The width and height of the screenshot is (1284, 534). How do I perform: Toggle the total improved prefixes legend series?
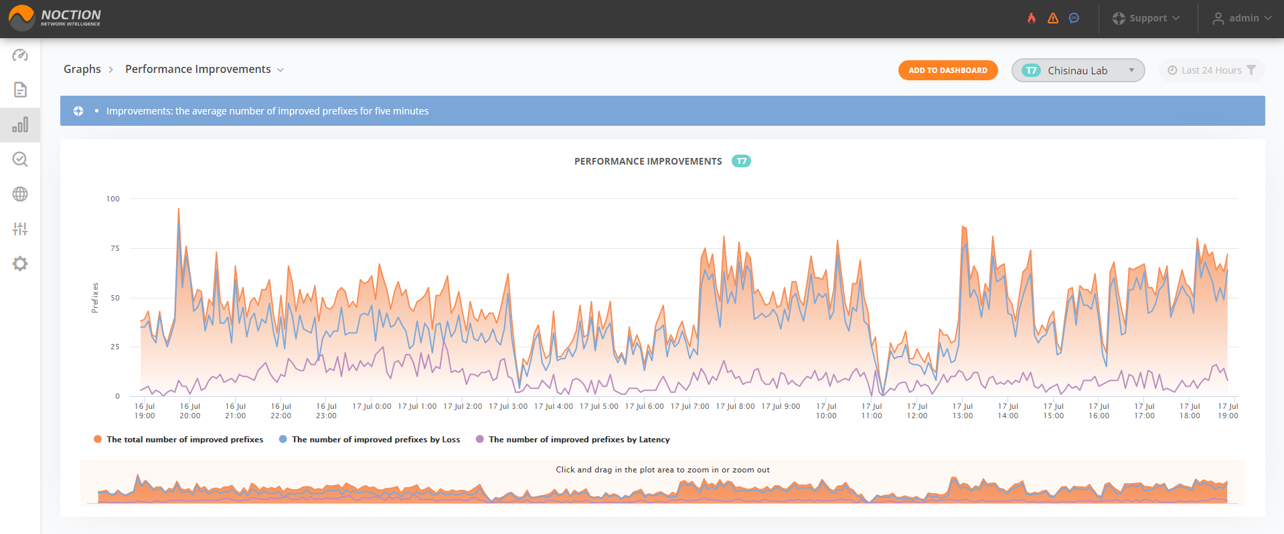(x=179, y=440)
